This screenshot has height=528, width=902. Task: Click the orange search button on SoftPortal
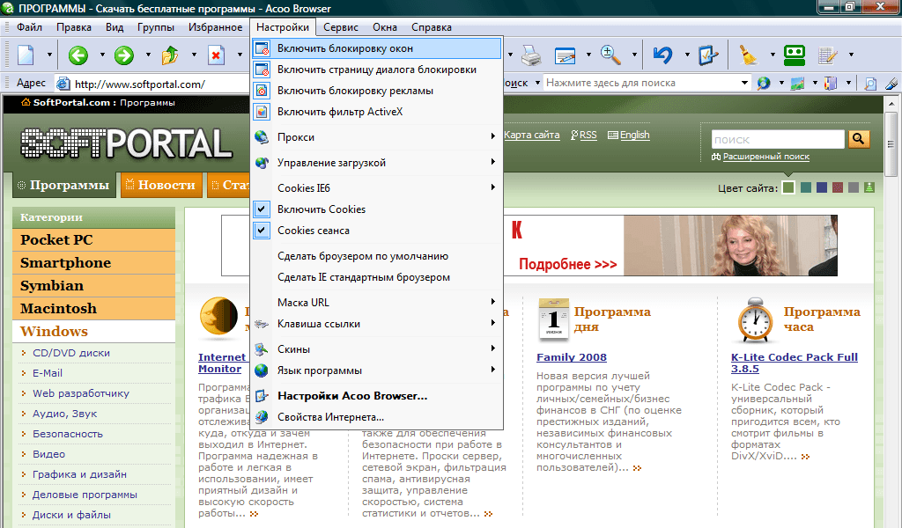[x=858, y=139]
